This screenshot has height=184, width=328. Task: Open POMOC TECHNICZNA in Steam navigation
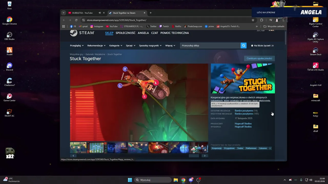coord(175,33)
